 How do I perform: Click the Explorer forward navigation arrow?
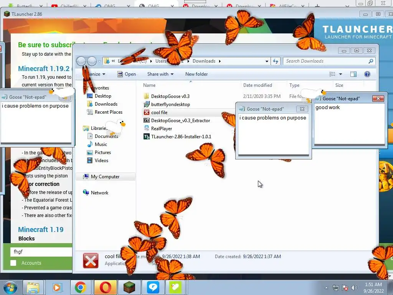click(x=92, y=61)
